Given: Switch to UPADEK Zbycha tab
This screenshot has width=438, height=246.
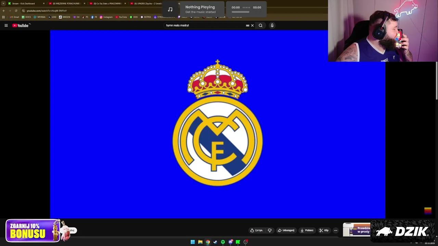Looking at the screenshot, I should click(145, 3).
